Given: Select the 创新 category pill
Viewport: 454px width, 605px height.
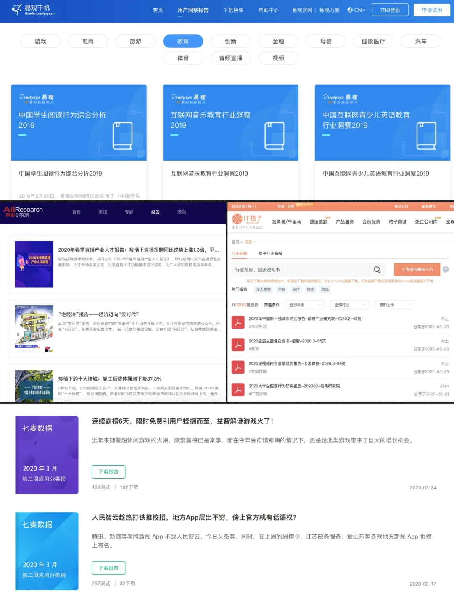Looking at the screenshot, I should tap(230, 41).
